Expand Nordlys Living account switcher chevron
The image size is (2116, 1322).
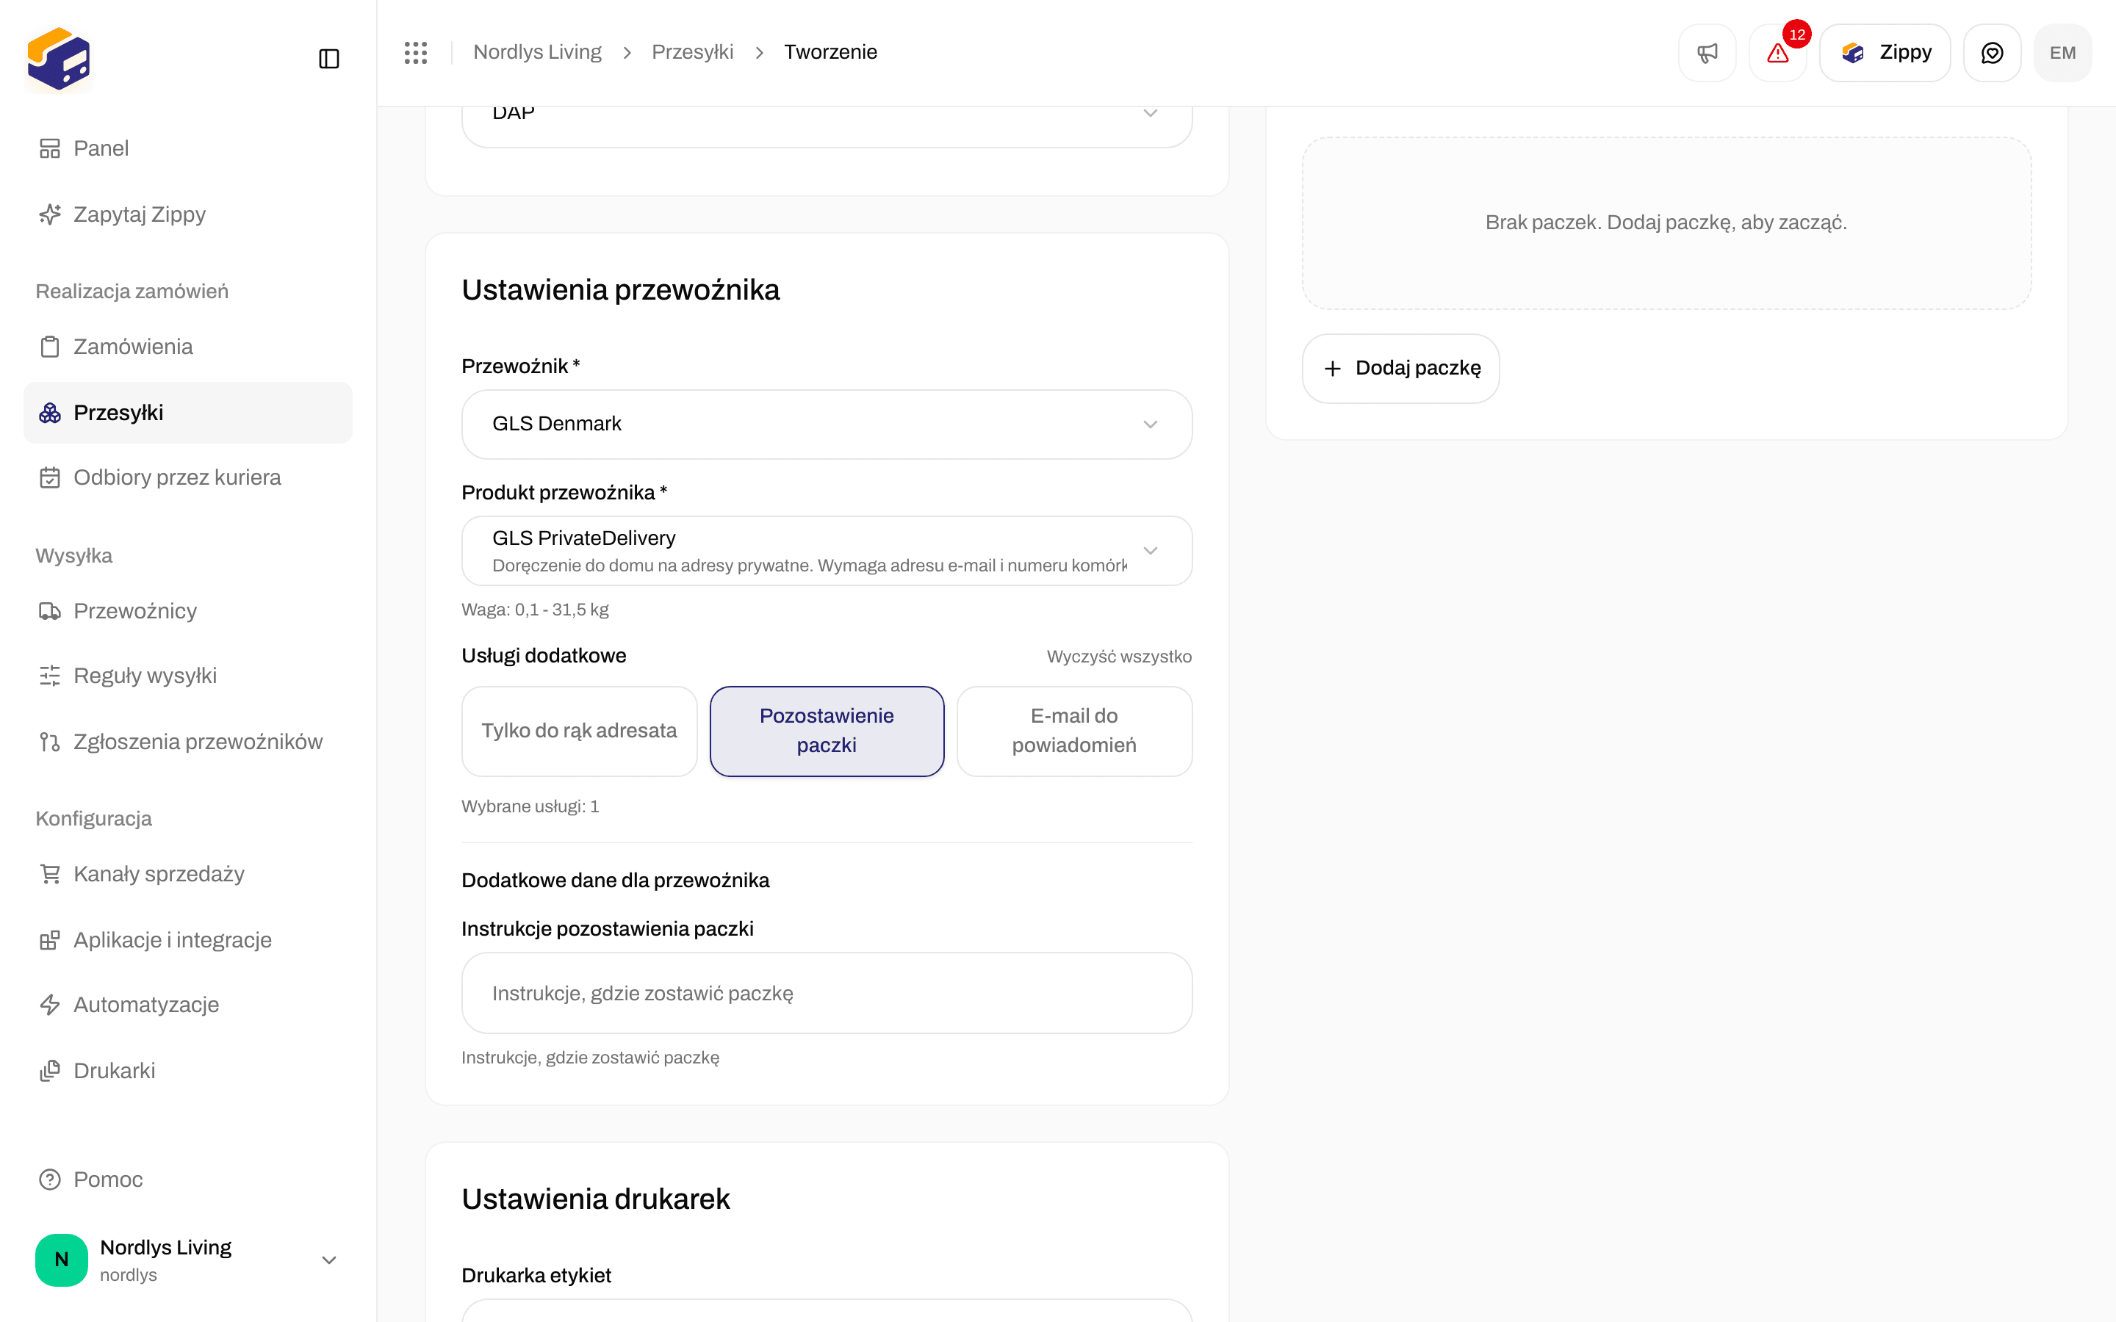click(328, 1260)
